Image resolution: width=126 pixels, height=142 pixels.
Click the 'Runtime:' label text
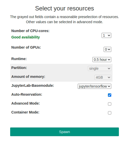(19, 59)
